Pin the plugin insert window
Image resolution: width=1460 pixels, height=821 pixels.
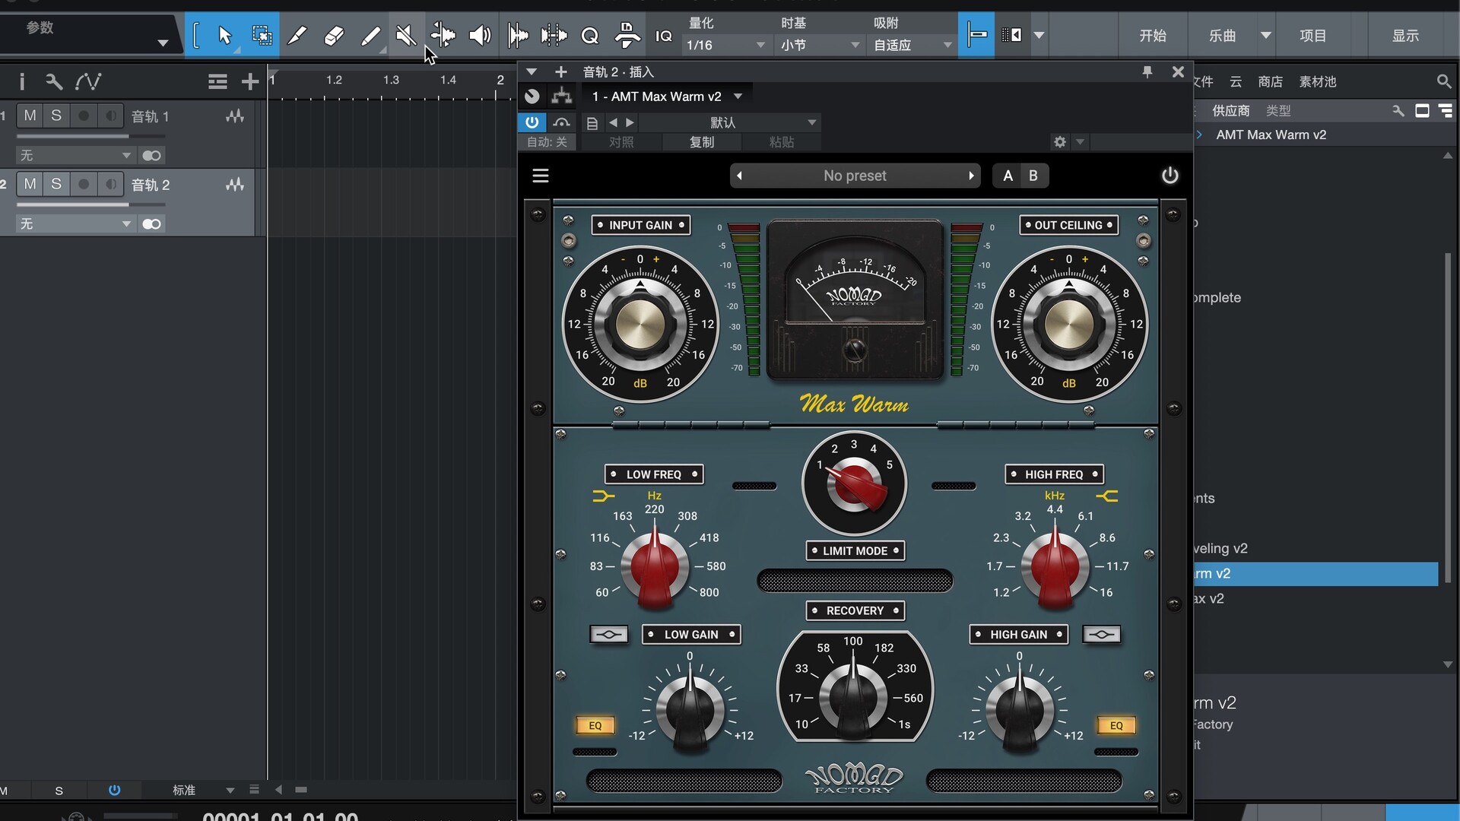click(x=1147, y=71)
